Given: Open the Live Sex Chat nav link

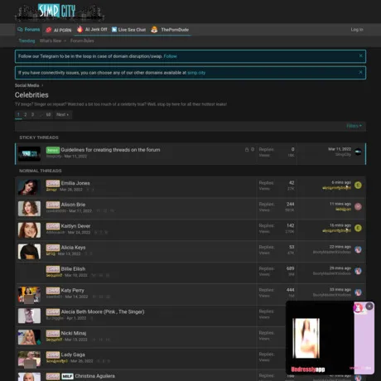Looking at the screenshot, I should (x=132, y=30).
